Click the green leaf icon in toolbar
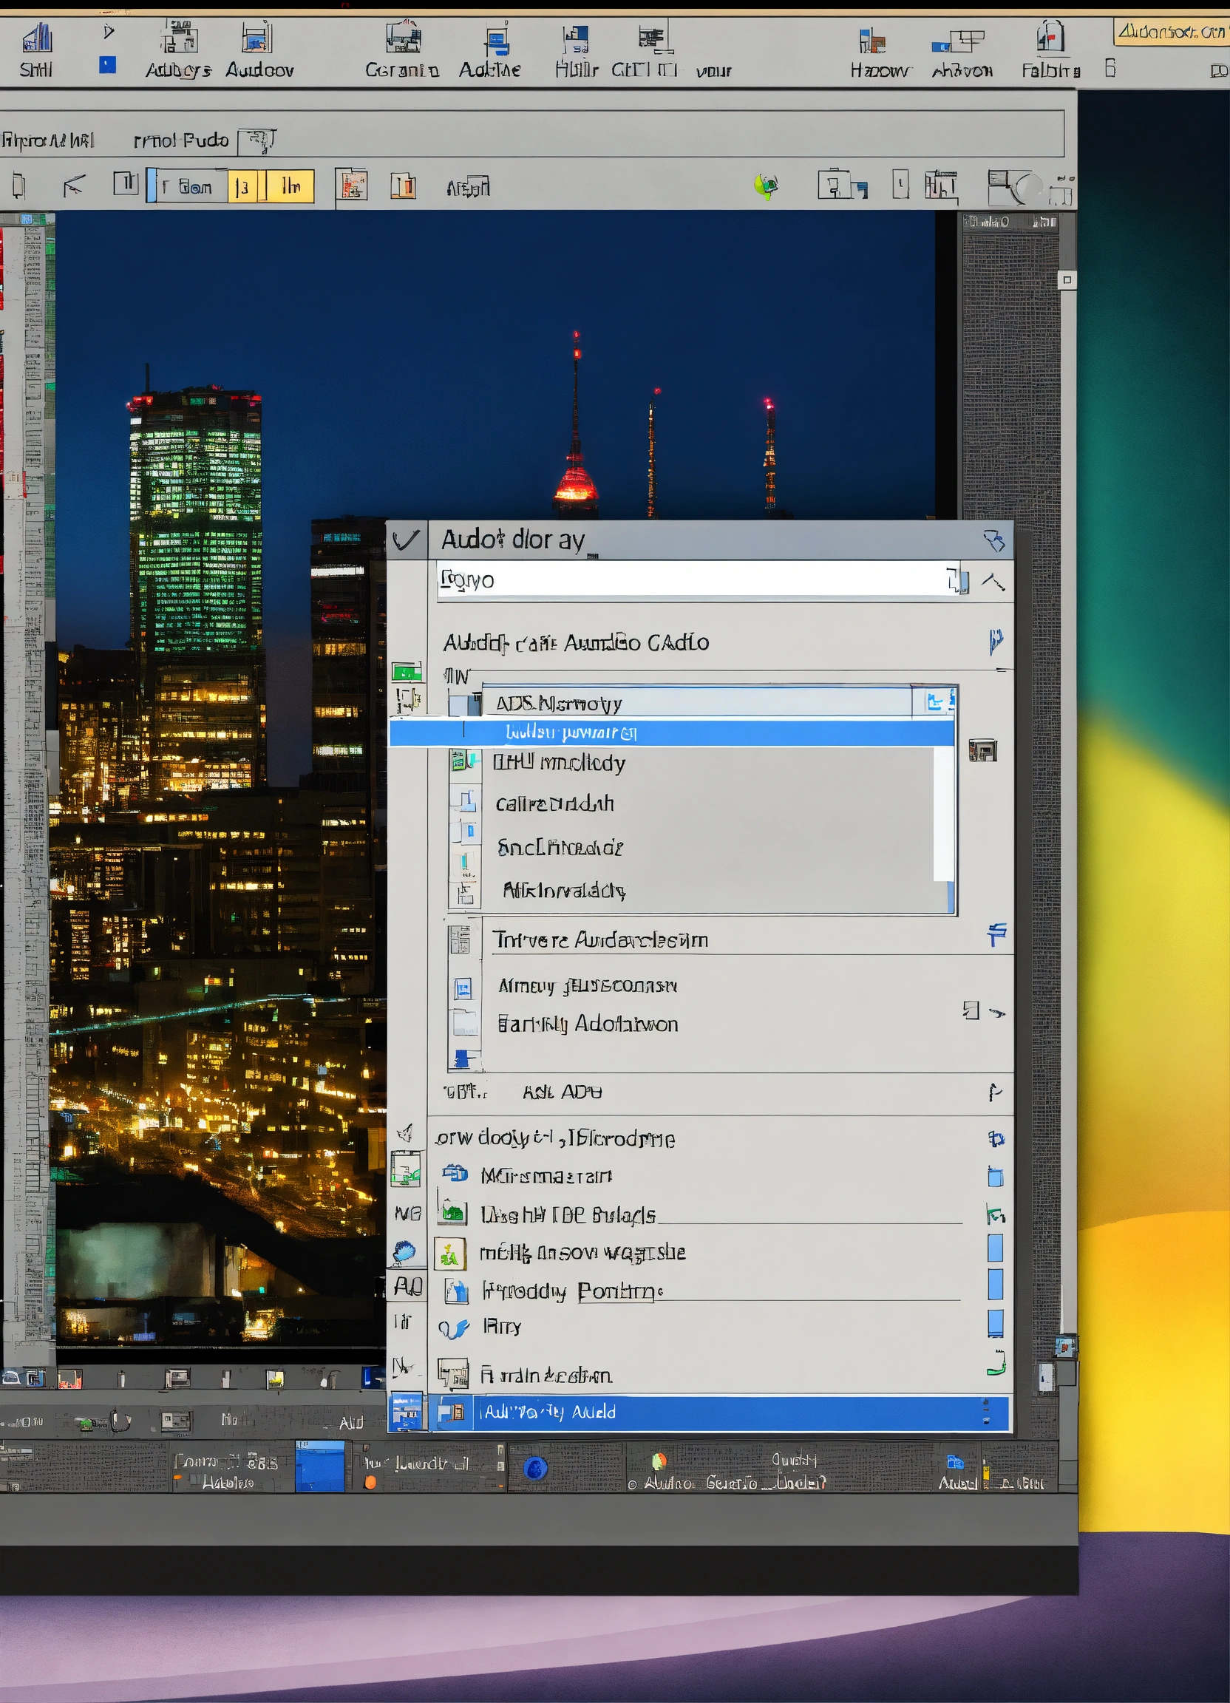Viewport: 1230px width, 1703px height. click(x=765, y=186)
